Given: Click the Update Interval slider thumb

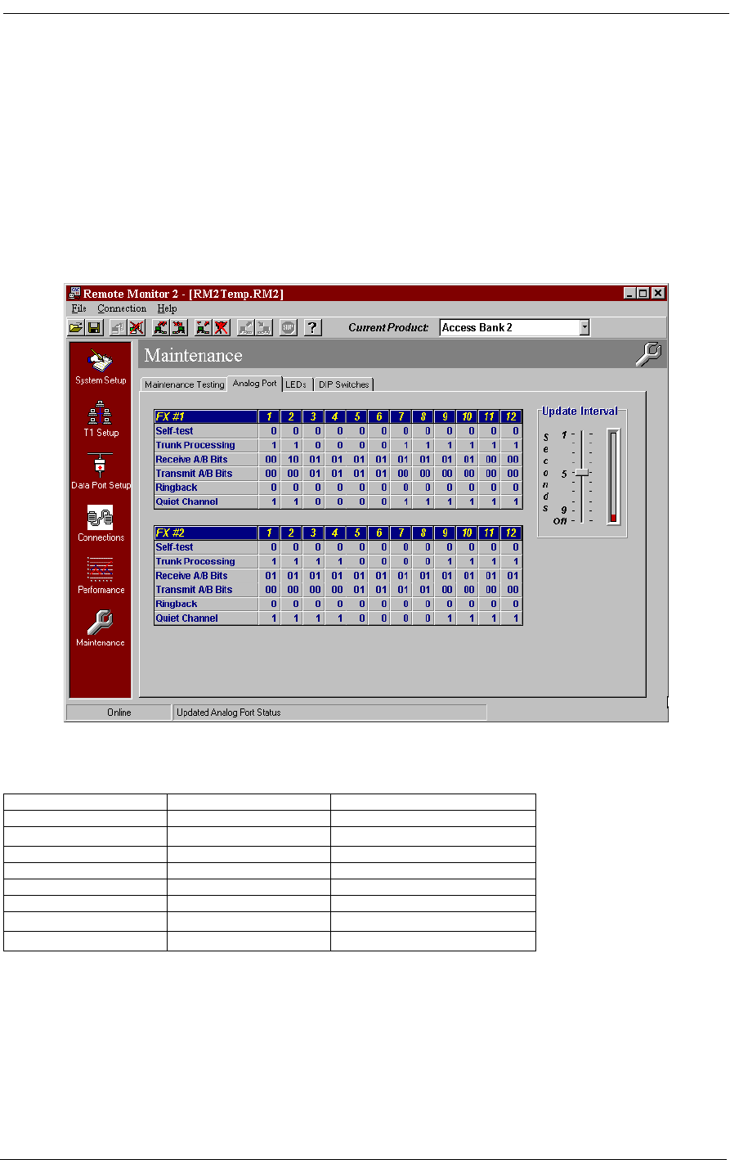Looking at the screenshot, I should pyautogui.click(x=581, y=473).
